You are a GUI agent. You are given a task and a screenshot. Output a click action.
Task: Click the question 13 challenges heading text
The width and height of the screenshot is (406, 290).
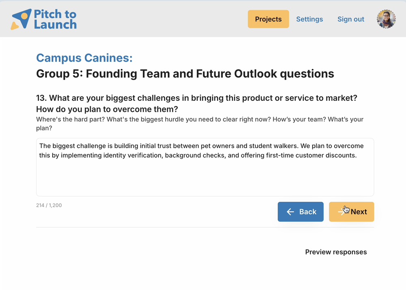(x=197, y=98)
